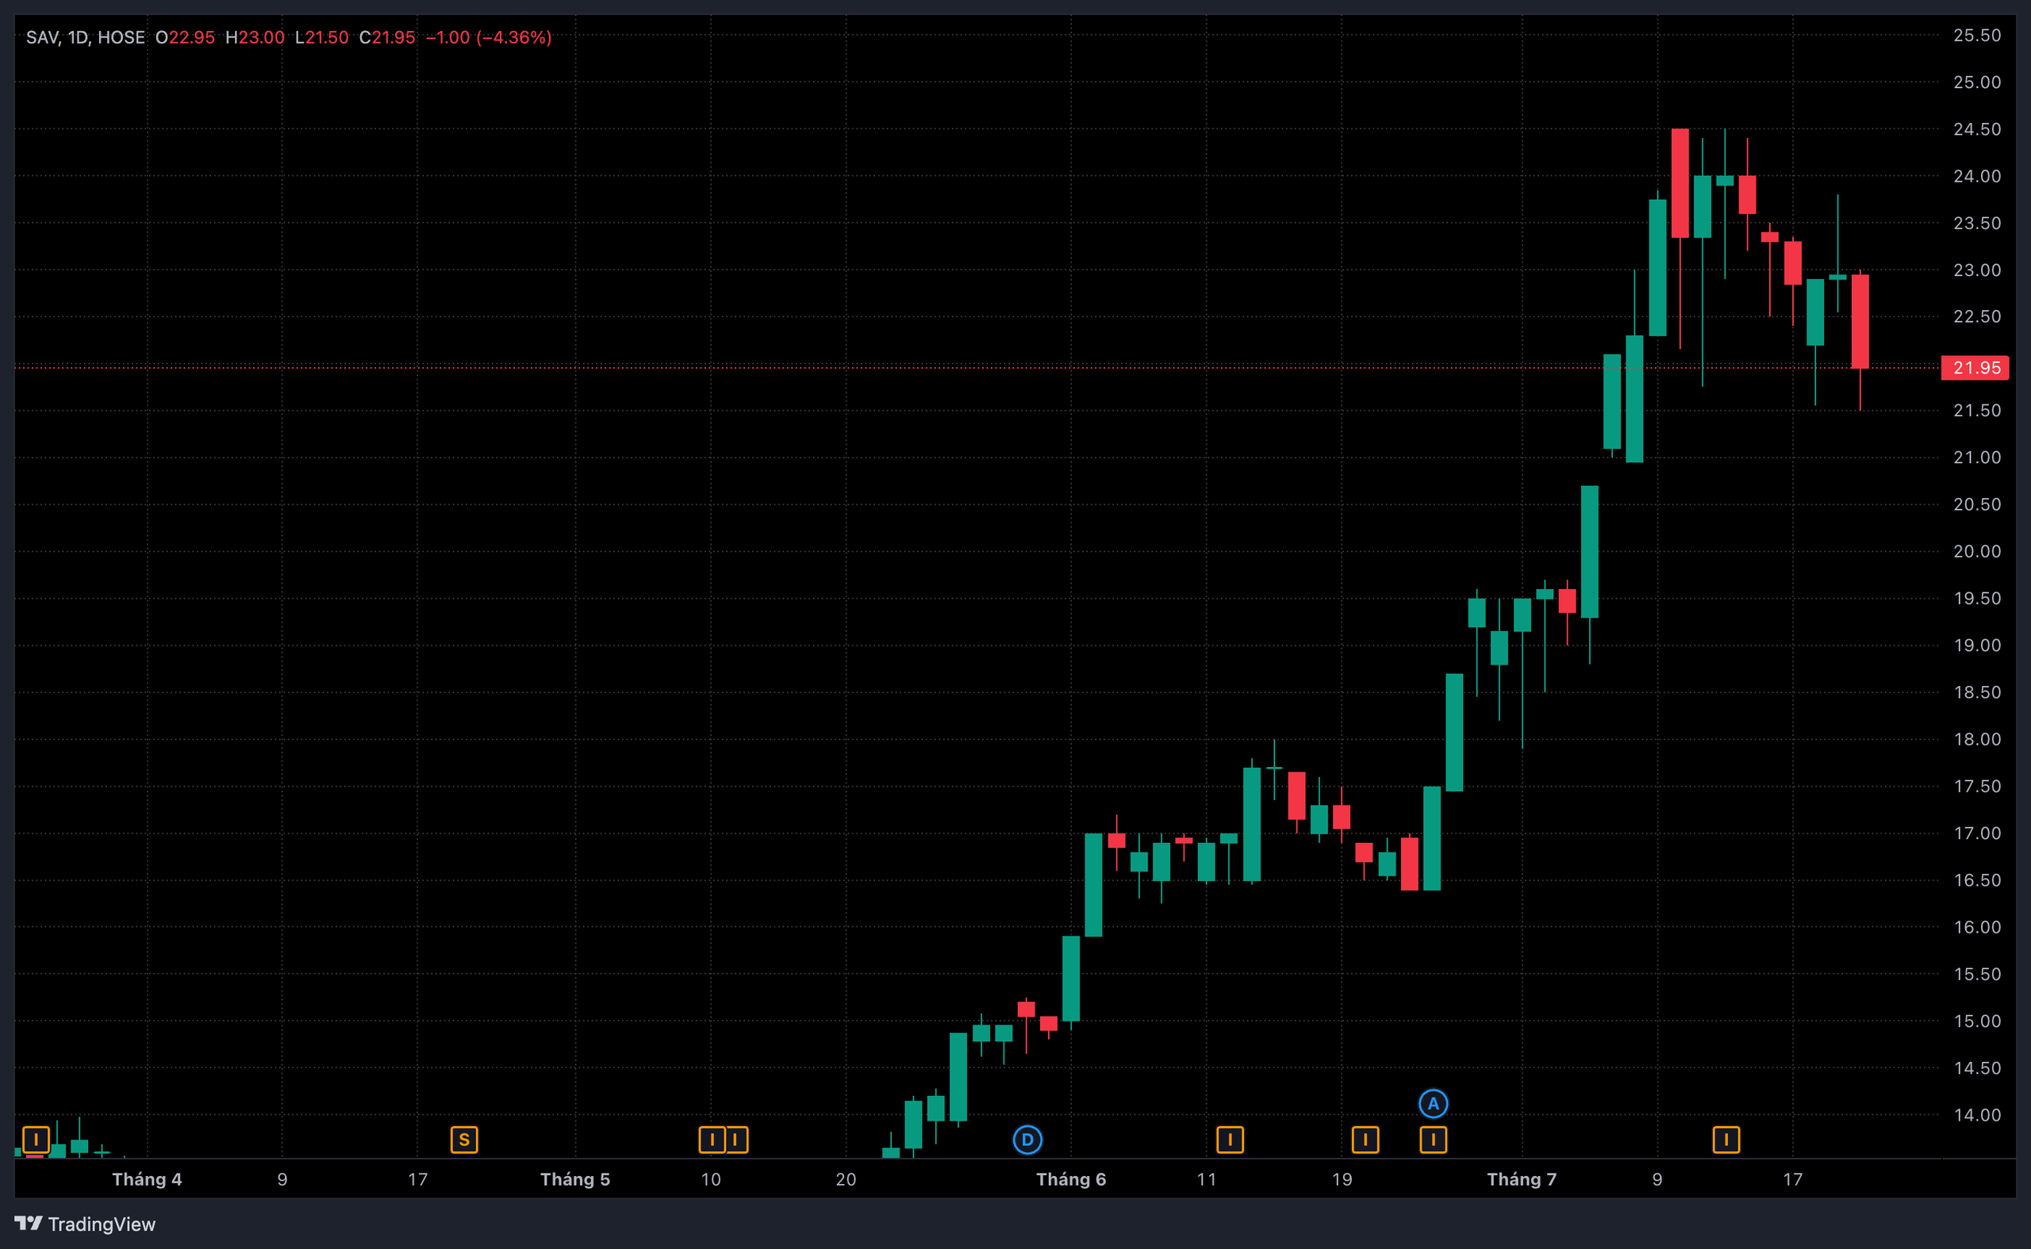The image size is (2031, 1249).
Task: Click the 24.00 price axis label
Action: tap(1976, 176)
